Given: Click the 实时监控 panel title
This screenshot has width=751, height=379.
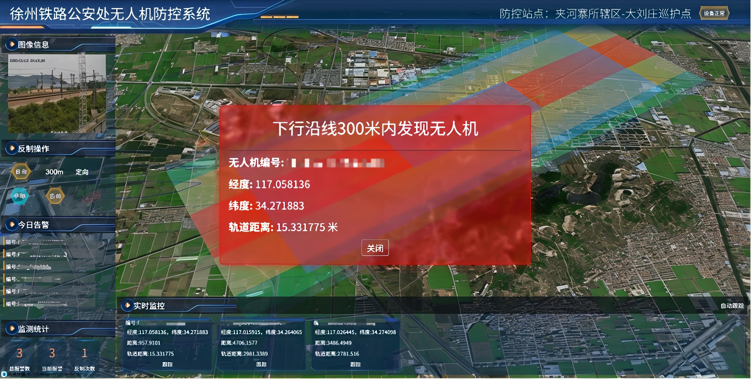Looking at the screenshot, I should pyautogui.click(x=149, y=306).
